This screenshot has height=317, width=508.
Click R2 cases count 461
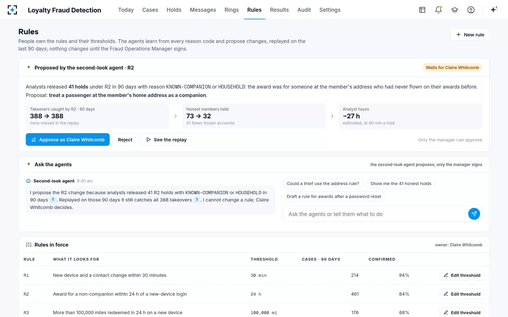tap(355, 294)
